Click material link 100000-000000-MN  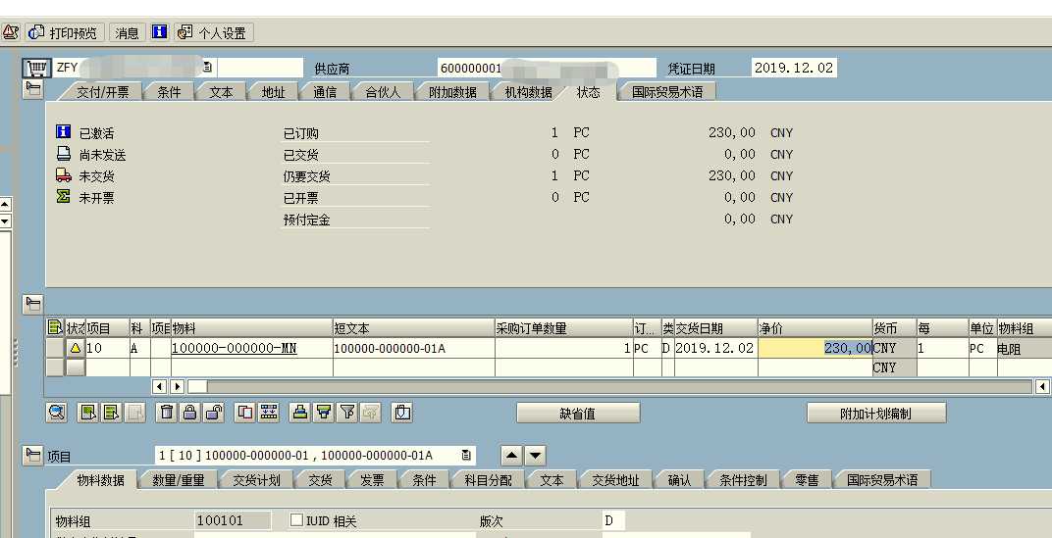tap(235, 349)
